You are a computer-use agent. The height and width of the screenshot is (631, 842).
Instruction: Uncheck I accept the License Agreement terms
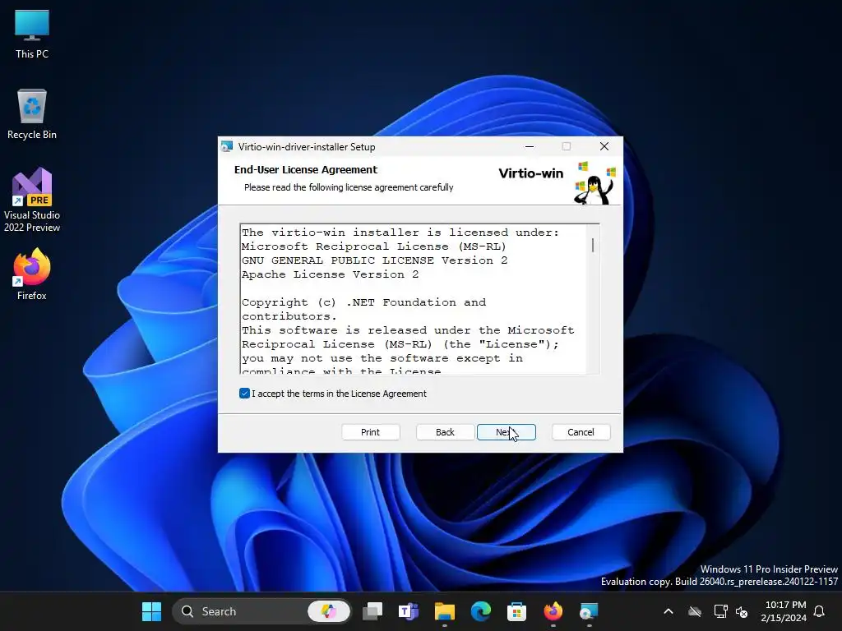click(244, 394)
